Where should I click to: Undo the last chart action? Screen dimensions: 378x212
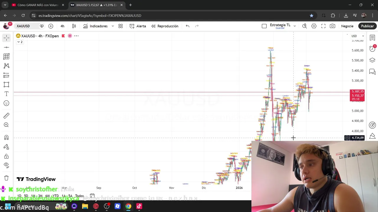pyautogui.click(x=188, y=26)
